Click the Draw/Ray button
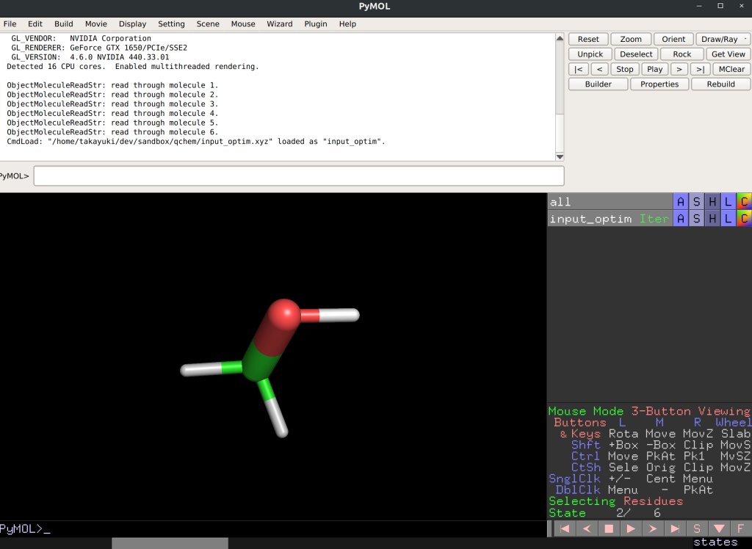Screen dimensions: 752x549 pos(723,40)
